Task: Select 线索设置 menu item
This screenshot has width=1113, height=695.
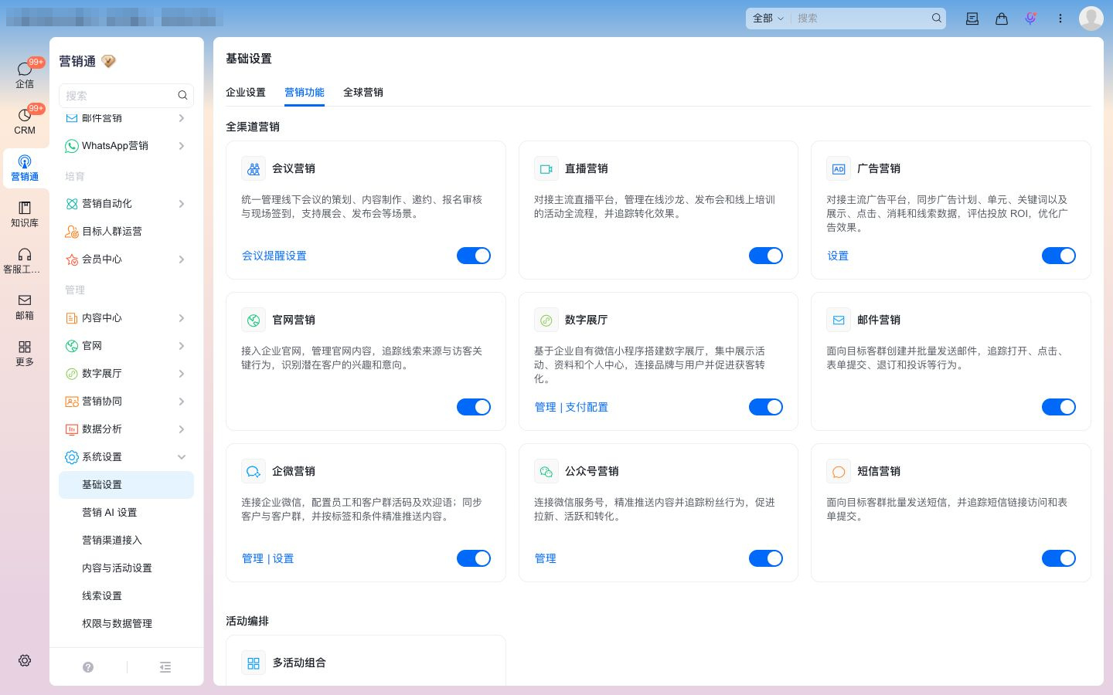Action: coord(126,596)
